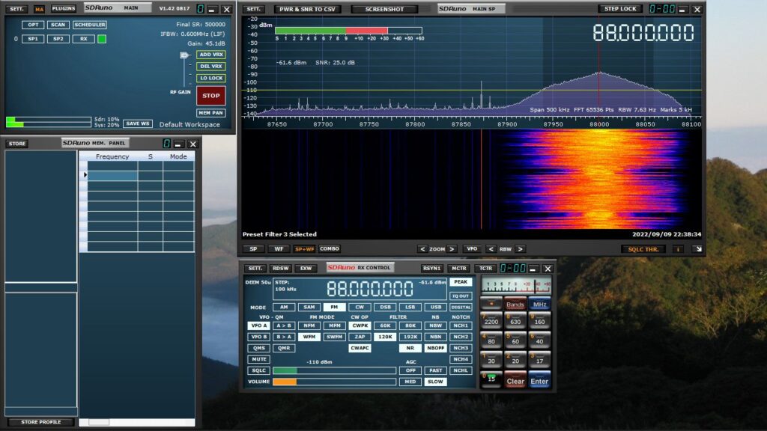The image size is (767, 431).
Task: Toggle the PEAK button in RX Control
Action: click(461, 282)
